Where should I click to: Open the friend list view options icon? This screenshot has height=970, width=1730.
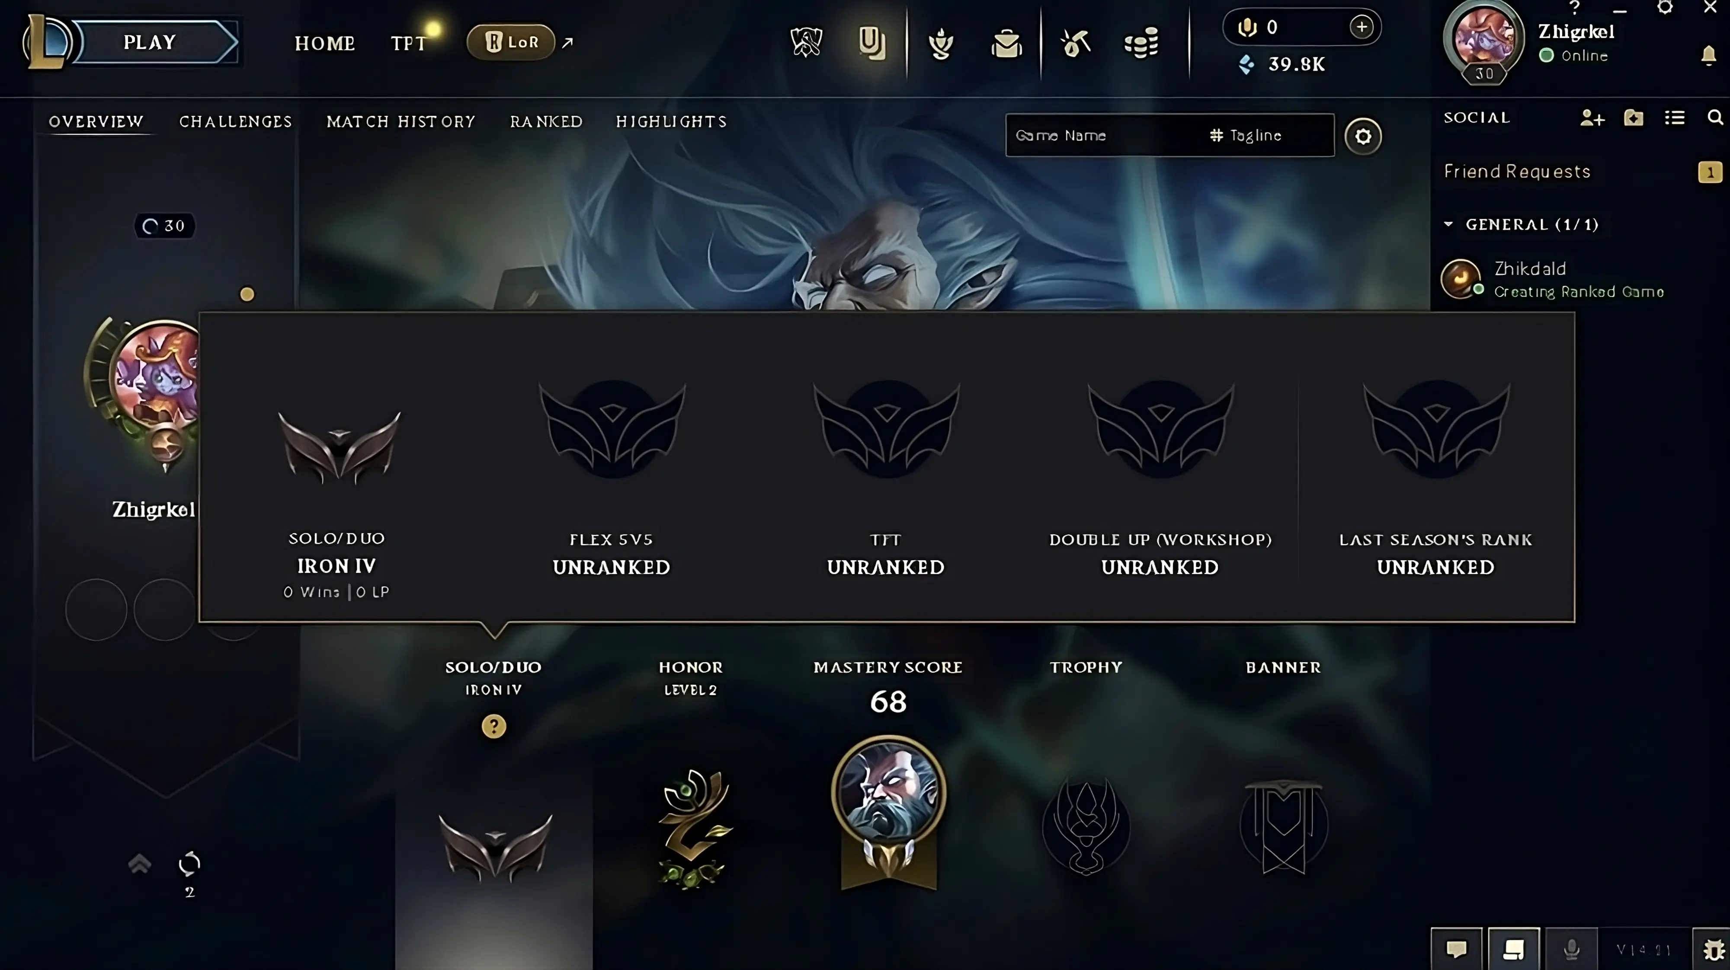(x=1674, y=118)
